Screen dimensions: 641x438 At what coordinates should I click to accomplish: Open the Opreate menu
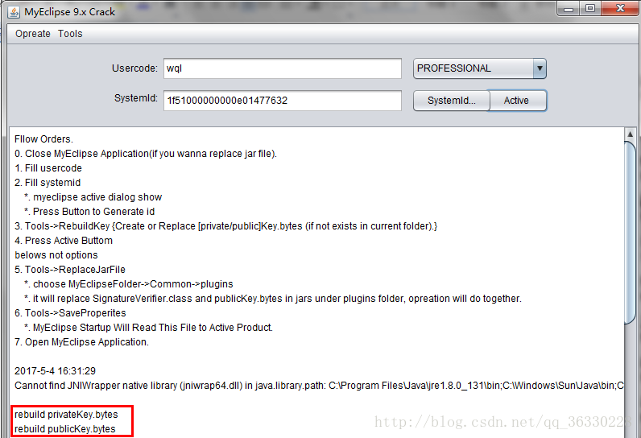(x=33, y=34)
